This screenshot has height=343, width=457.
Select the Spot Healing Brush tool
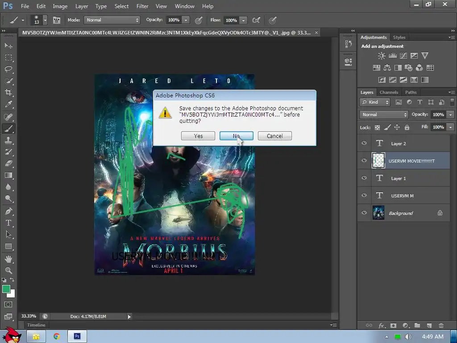pyautogui.click(x=8, y=117)
